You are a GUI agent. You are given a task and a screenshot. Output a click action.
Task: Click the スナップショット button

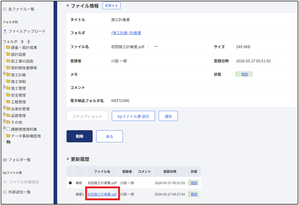(87, 116)
